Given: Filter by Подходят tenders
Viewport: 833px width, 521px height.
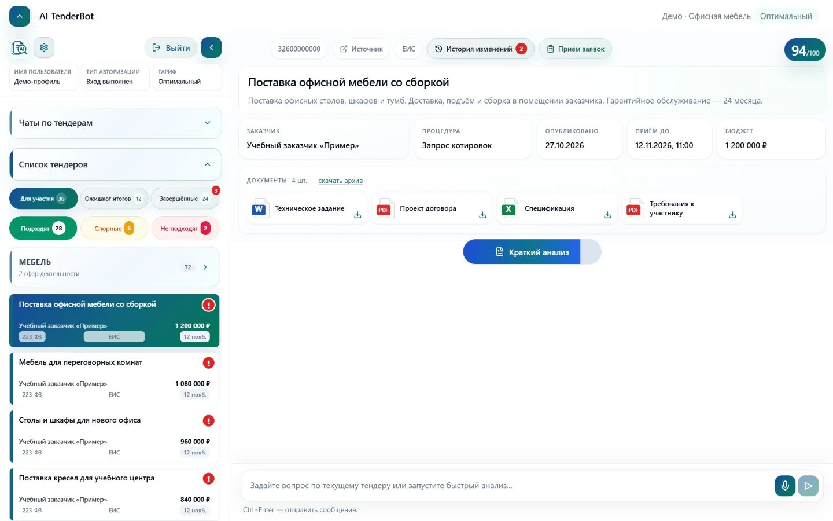Looking at the screenshot, I should pyautogui.click(x=43, y=228).
